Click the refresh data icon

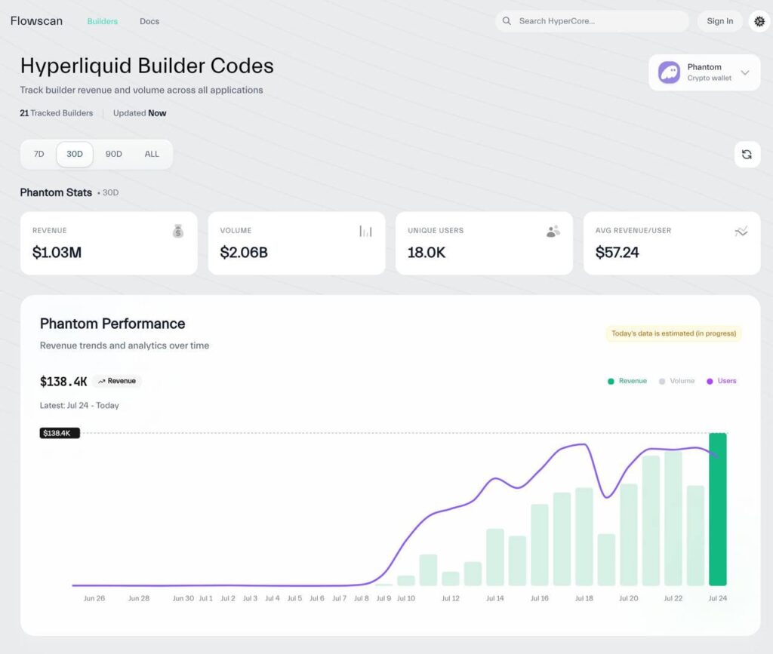747,155
